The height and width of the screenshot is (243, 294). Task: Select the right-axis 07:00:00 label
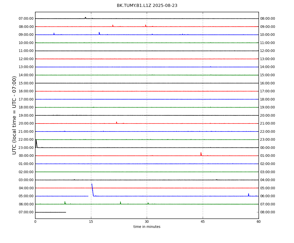(268, 204)
